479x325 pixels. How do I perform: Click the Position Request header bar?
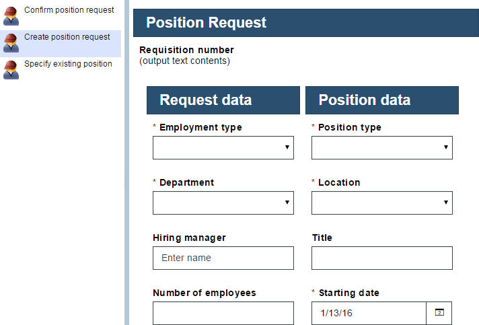[305, 23]
